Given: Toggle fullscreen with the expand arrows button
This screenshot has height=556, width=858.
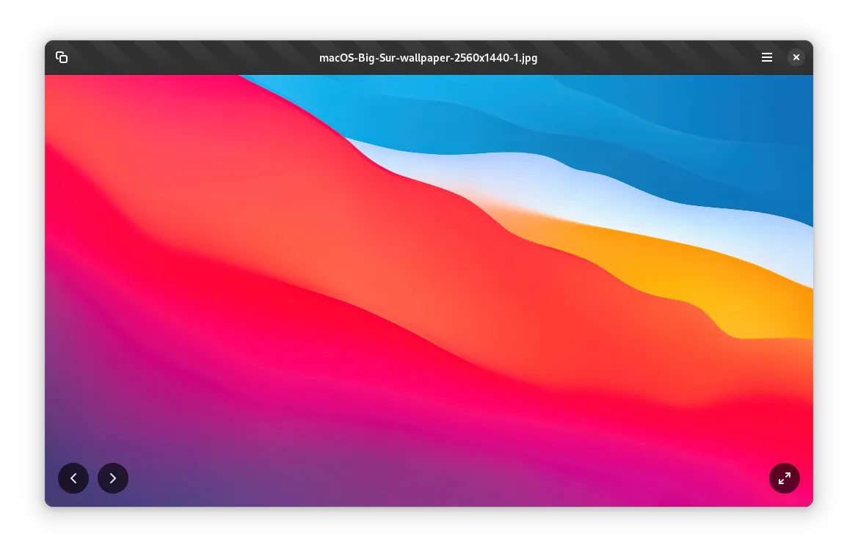Looking at the screenshot, I should pos(784,478).
